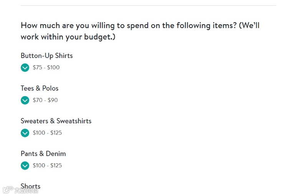Click the horizontal divider line at top
This screenshot has height=196, width=289.
pos(148,6)
